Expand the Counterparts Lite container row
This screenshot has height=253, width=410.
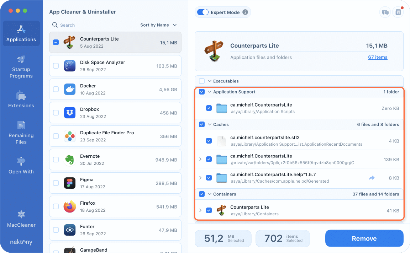click(200, 210)
